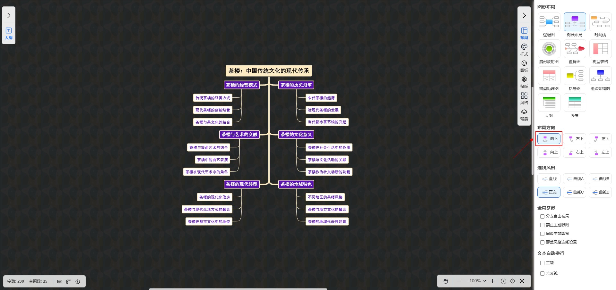Choose the 扇形放射图 radial layout

tap(549, 49)
